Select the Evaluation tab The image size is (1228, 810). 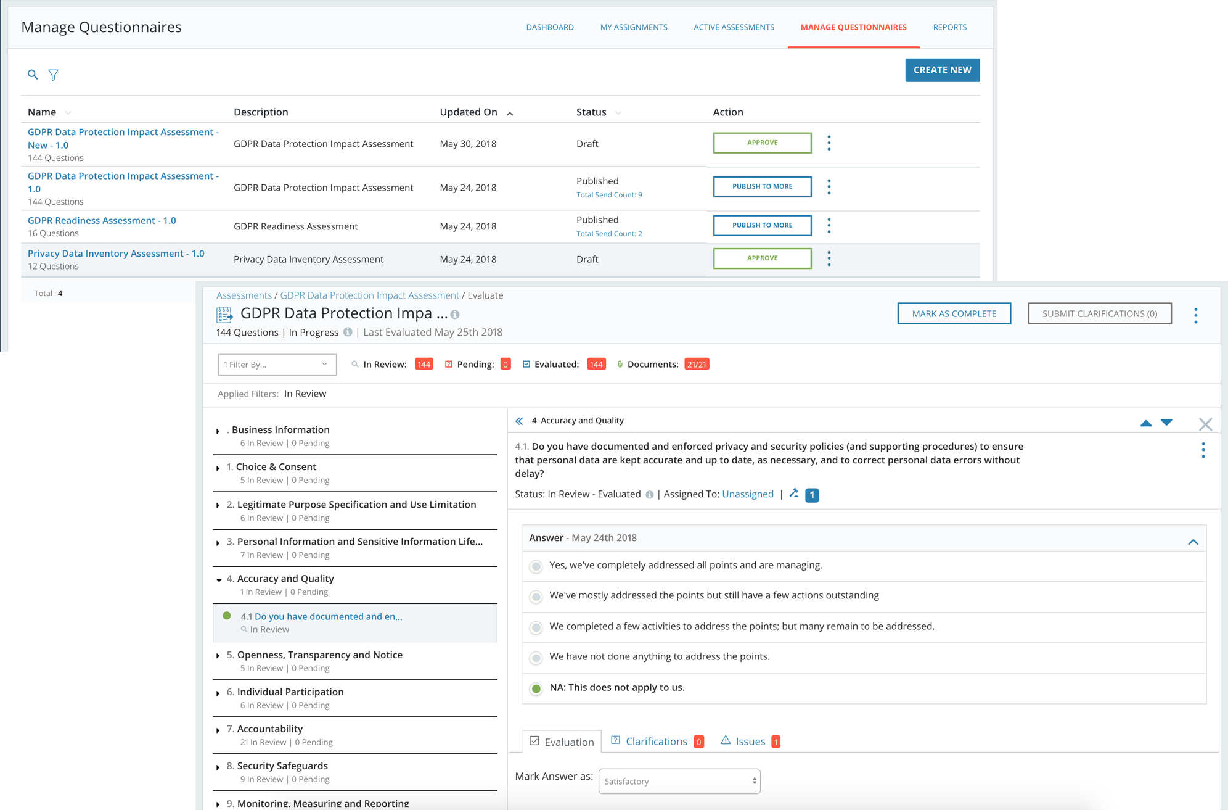click(x=562, y=742)
